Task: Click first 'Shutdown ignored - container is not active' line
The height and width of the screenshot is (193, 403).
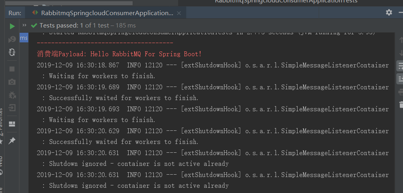Action: click(x=139, y=164)
